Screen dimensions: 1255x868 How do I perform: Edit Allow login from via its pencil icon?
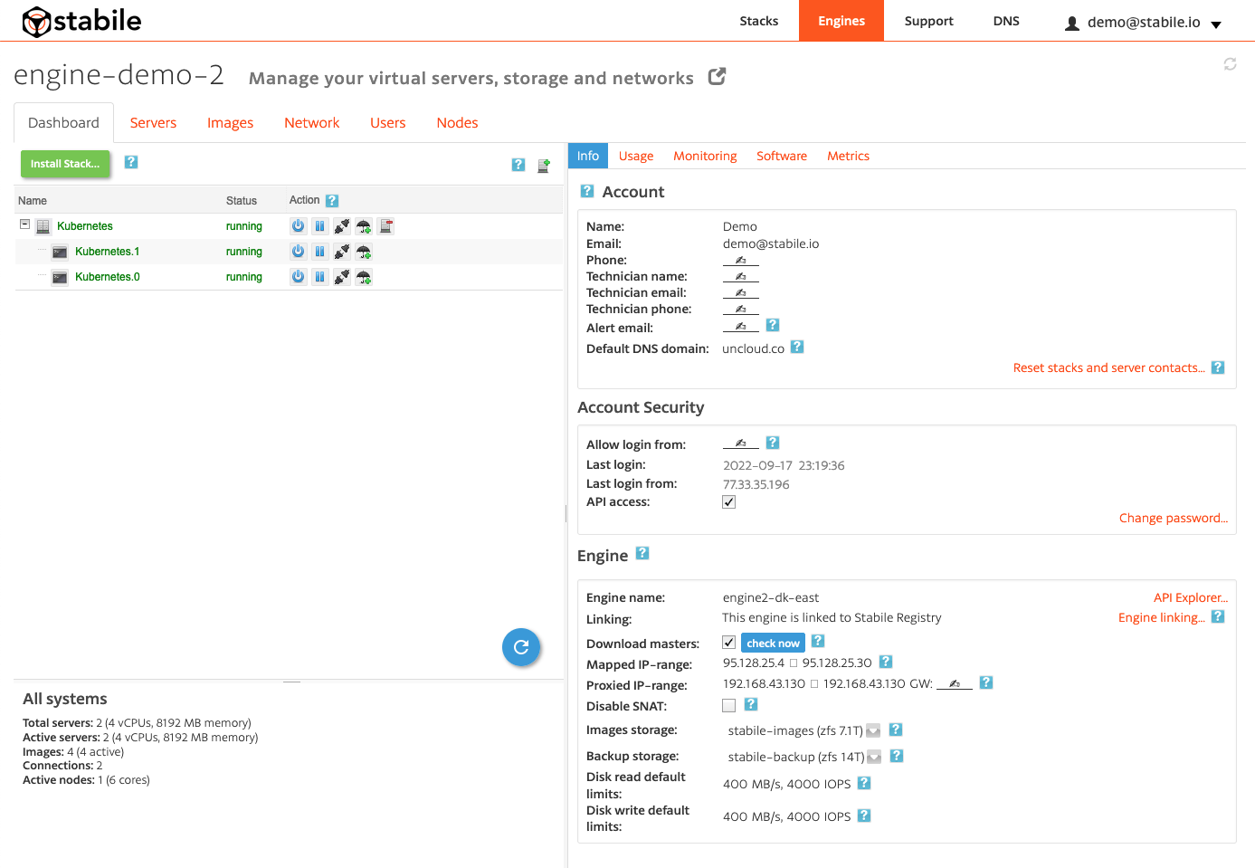coord(741,444)
